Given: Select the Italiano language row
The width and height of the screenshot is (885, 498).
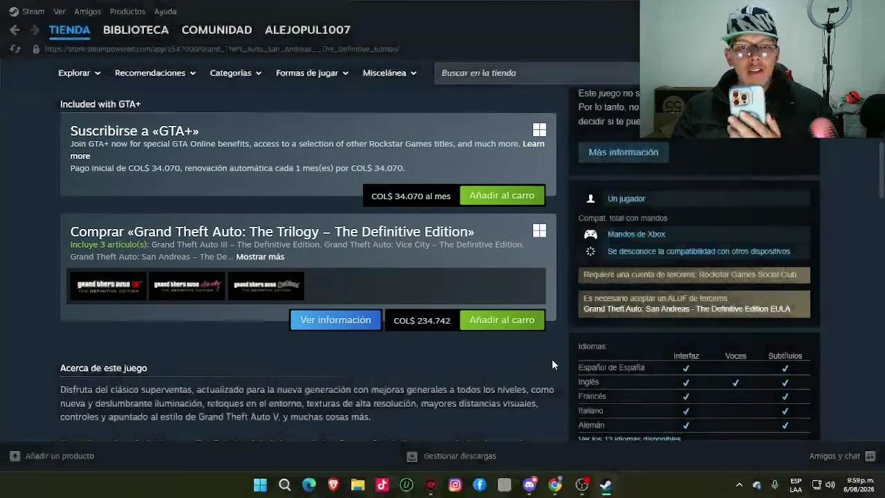Looking at the screenshot, I should click(693, 411).
